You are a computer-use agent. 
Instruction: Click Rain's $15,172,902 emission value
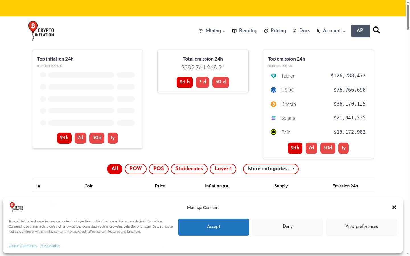point(350,132)
